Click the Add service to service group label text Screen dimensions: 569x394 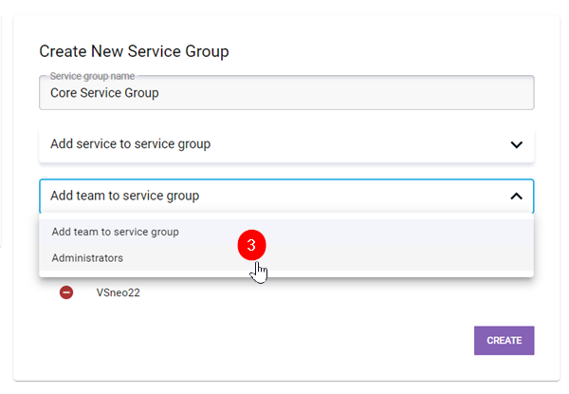(130, 145)
